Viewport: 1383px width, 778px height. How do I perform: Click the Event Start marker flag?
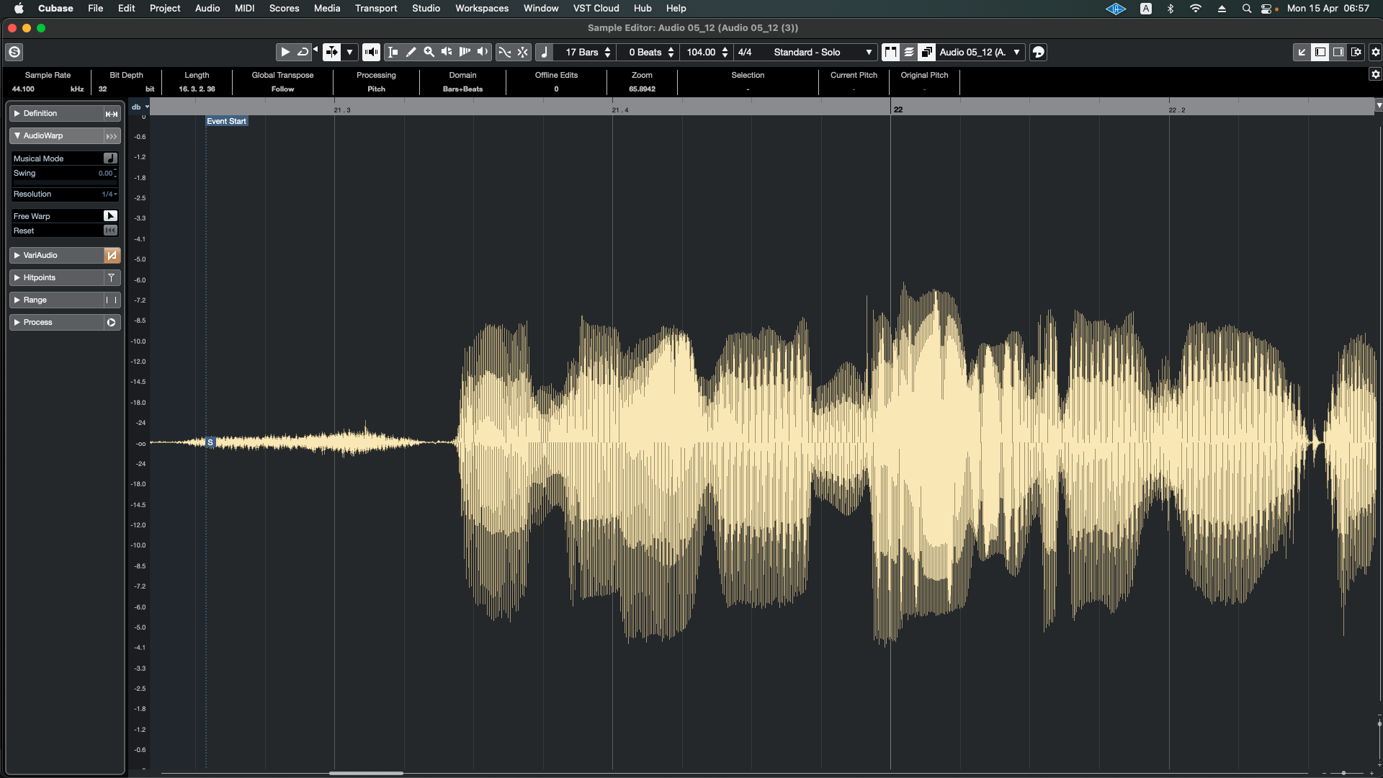click(x=226, y=121)
